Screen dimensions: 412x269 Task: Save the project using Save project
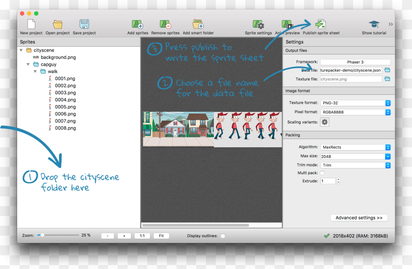pyautogui.click(x=84, y=24)
